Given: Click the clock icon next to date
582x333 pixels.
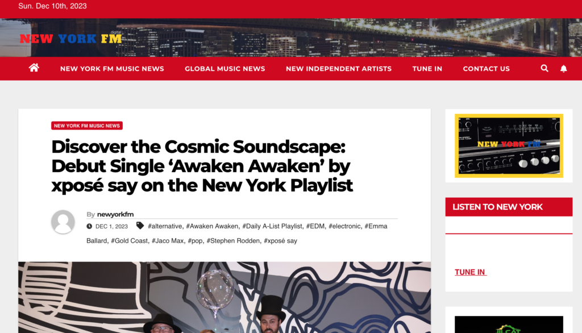Looking at the screenshot, I should [89, 226].
